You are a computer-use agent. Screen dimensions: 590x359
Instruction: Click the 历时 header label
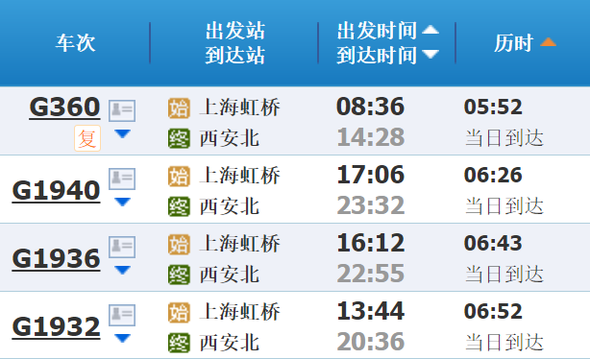(514, 43)
